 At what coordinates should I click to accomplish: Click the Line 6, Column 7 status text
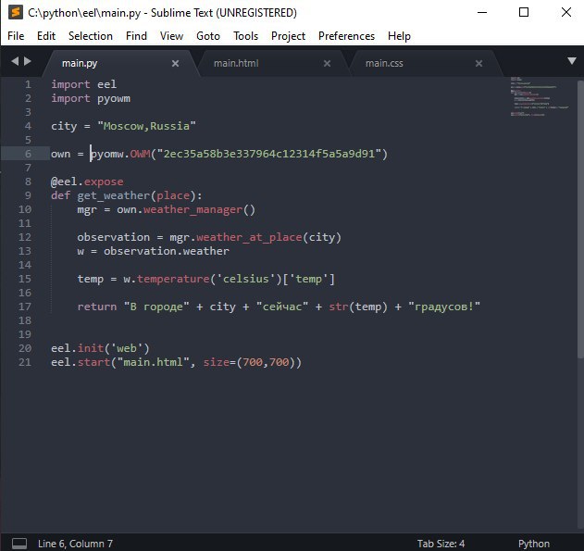tap(75, 544)
